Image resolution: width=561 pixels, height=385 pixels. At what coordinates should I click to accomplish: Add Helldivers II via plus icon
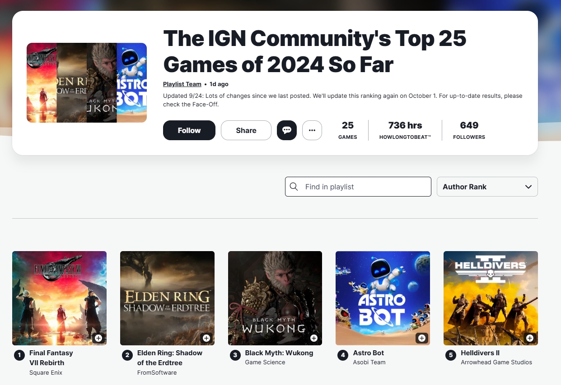tap(530, 338)
